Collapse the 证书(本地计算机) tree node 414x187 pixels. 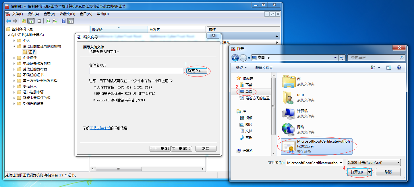[x=9, y=35]
